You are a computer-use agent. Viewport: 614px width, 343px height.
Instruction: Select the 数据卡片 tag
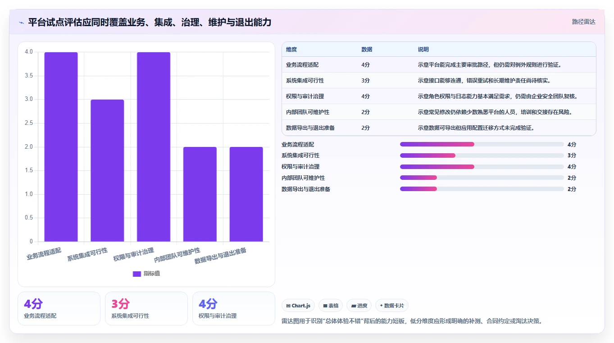tap(392, 306)
